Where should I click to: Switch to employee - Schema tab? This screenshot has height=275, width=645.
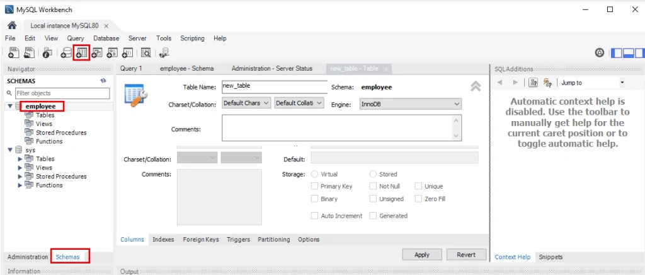tap(186, 68)
